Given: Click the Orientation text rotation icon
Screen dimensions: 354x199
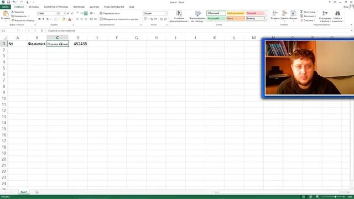Looking at the screenshot, I should click(91, 13).
